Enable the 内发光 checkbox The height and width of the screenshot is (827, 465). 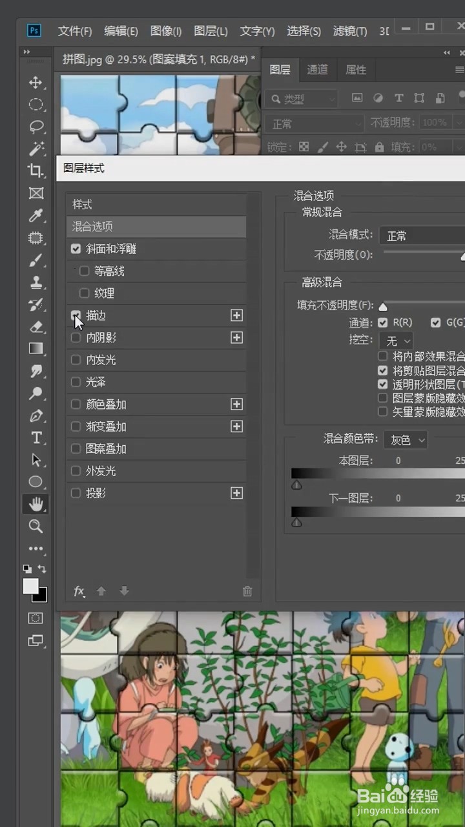[76, 360]
